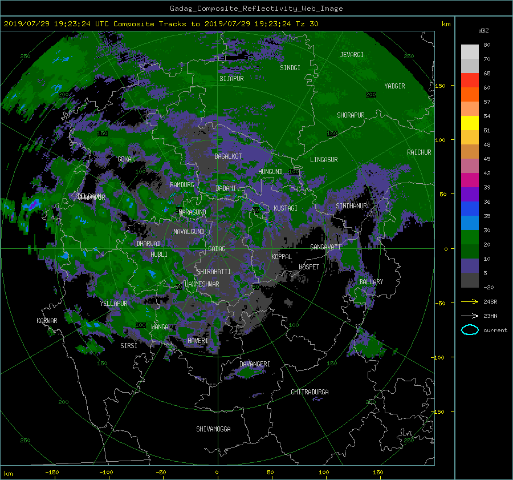Click the BIJAPUR city label
513x480 pixels.
click(231, 79)
